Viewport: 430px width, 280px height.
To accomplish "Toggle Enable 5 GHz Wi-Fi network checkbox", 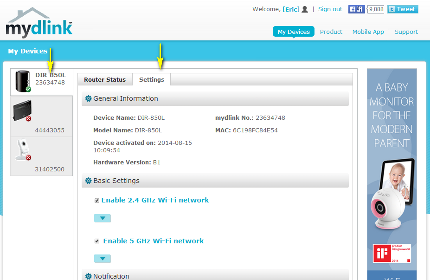I will pyautogui.click(x=97, y=241).
